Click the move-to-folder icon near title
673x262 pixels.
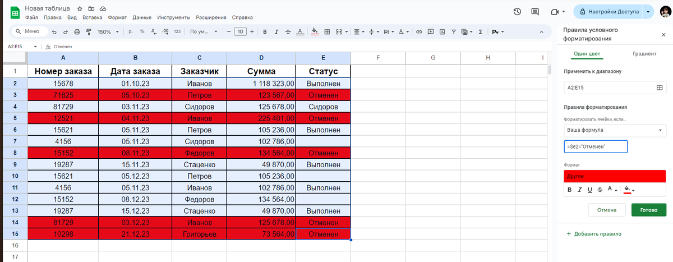pyautogui.click(x=91, y=10)
